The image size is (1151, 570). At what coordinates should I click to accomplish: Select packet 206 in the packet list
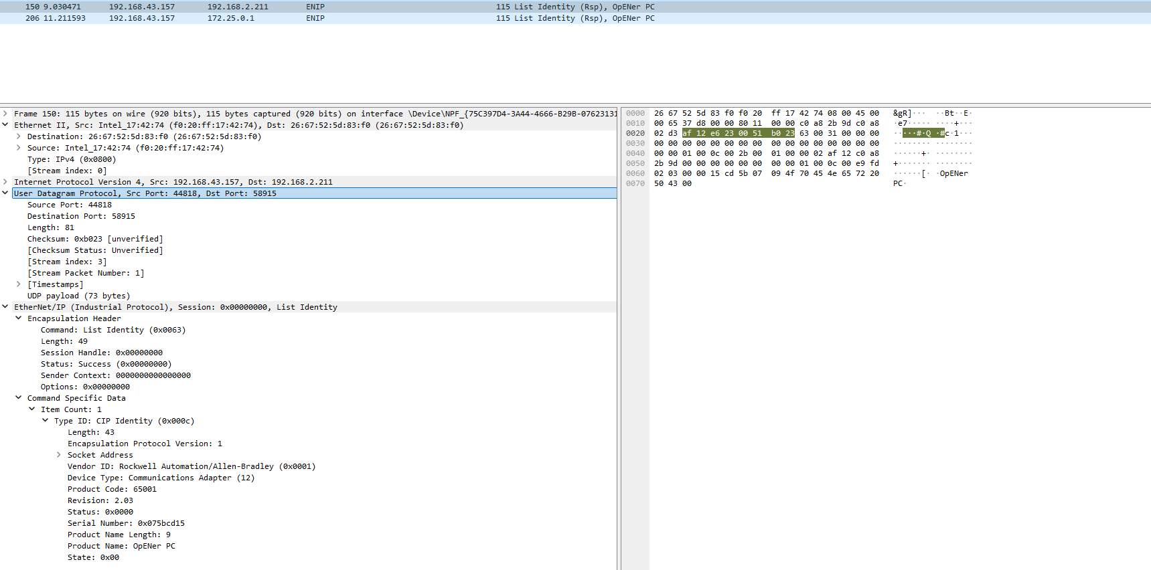point(575,18)
